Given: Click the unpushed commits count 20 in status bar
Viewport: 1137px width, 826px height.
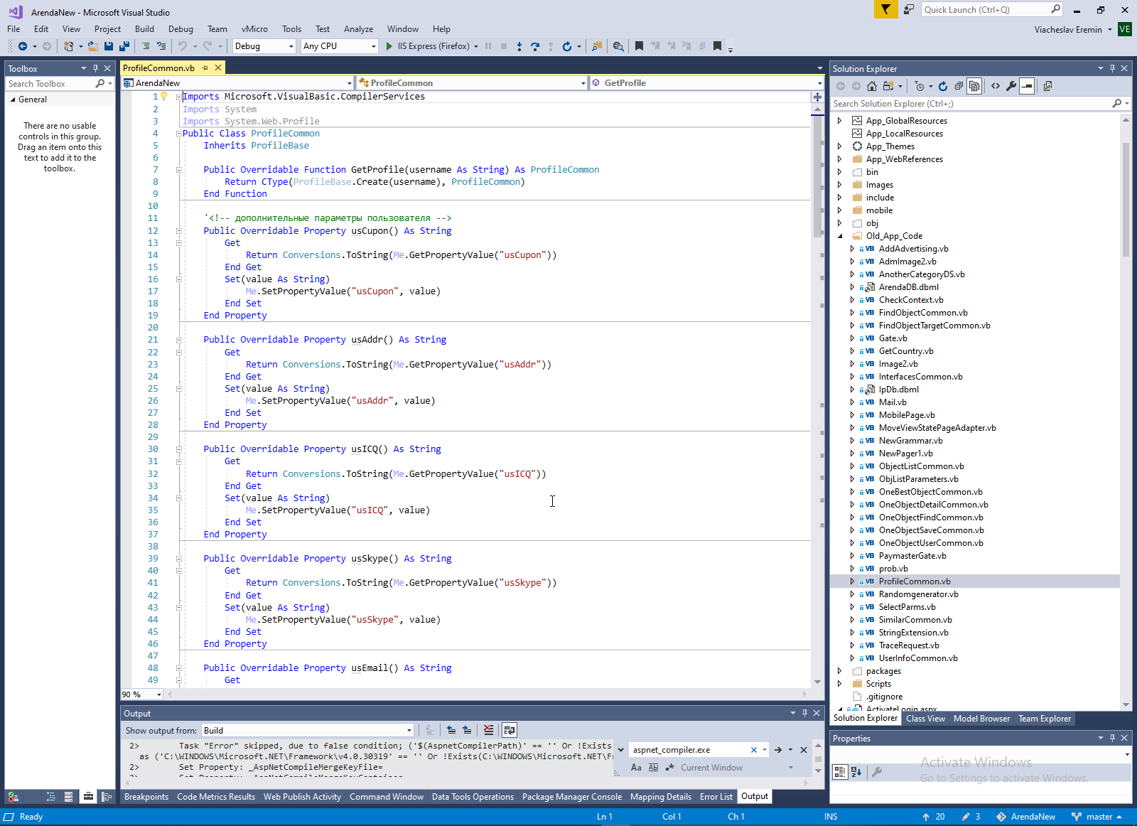Looking at the screenshot, I should click(x=934, y=817).
